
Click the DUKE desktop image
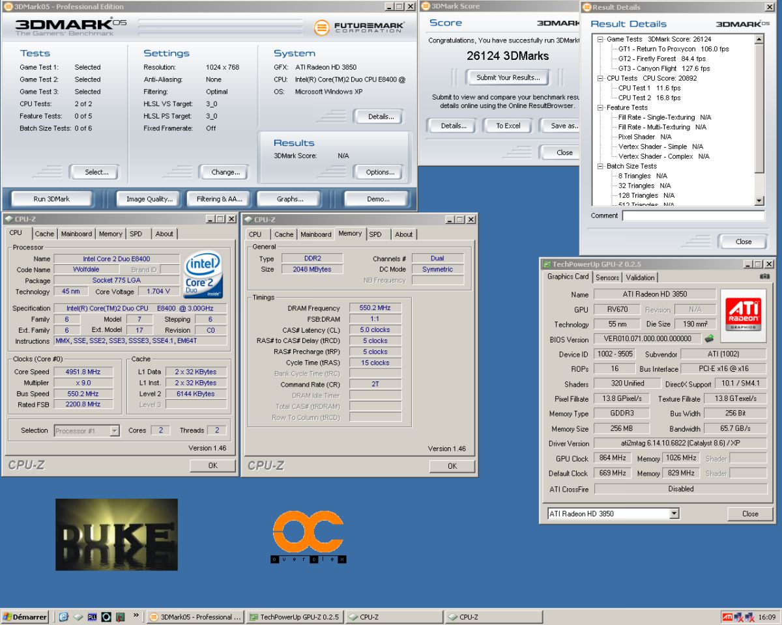tap(116, 535)
